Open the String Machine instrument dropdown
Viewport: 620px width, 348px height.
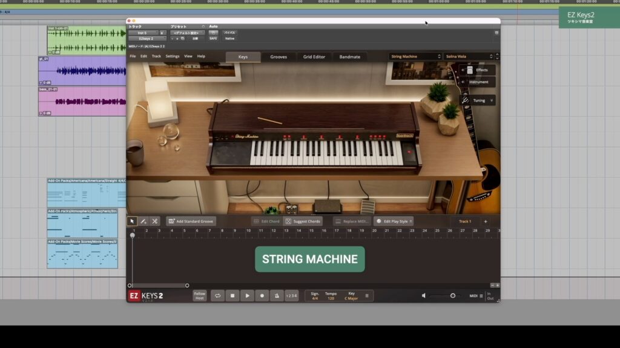point(415,57)
